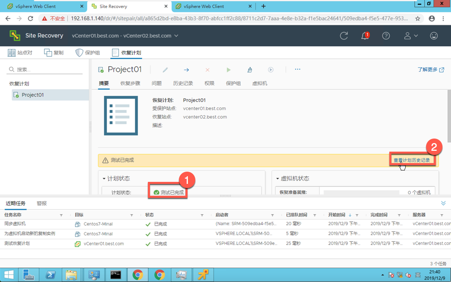The height and width of the screenshot is (282, 451).
Task: Open the 问题 tab
Action: point(157,83)
